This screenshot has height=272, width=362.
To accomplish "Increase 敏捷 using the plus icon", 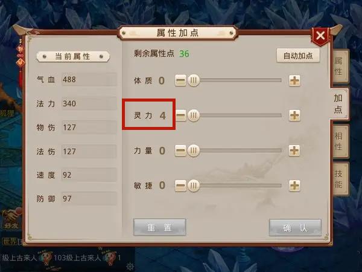I will click(x=294, y=186).
